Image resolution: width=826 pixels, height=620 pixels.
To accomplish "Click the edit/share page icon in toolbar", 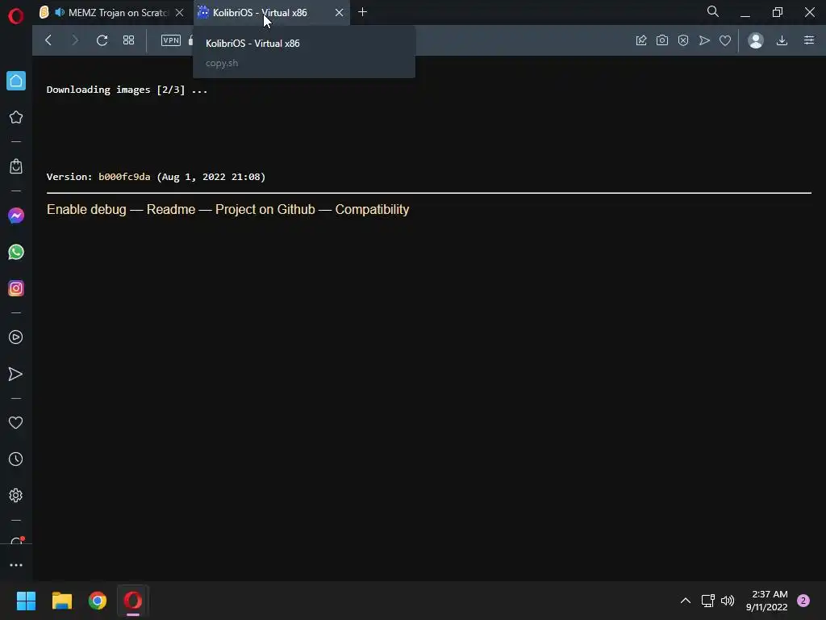I will coord(641,40).
